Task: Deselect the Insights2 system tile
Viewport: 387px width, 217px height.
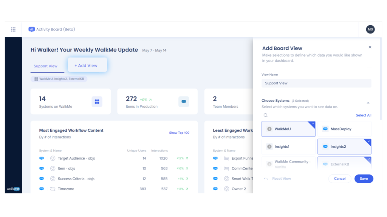Action: [x=344, y=147]
